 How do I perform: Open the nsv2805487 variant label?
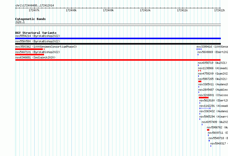pyautogui.click(x=213, y=90)
